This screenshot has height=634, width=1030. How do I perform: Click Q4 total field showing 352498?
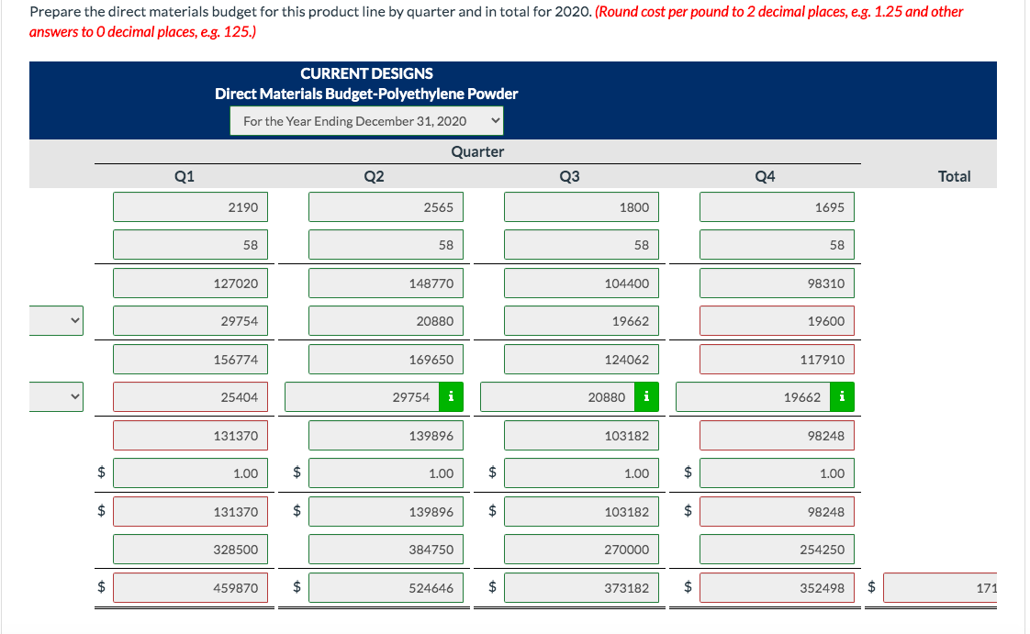[x=778, y=588]
